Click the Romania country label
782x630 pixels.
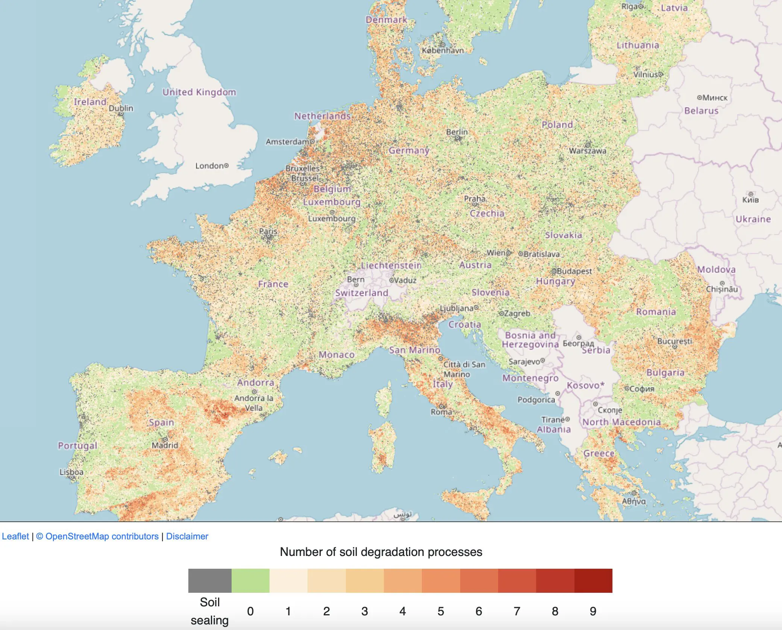656,312
